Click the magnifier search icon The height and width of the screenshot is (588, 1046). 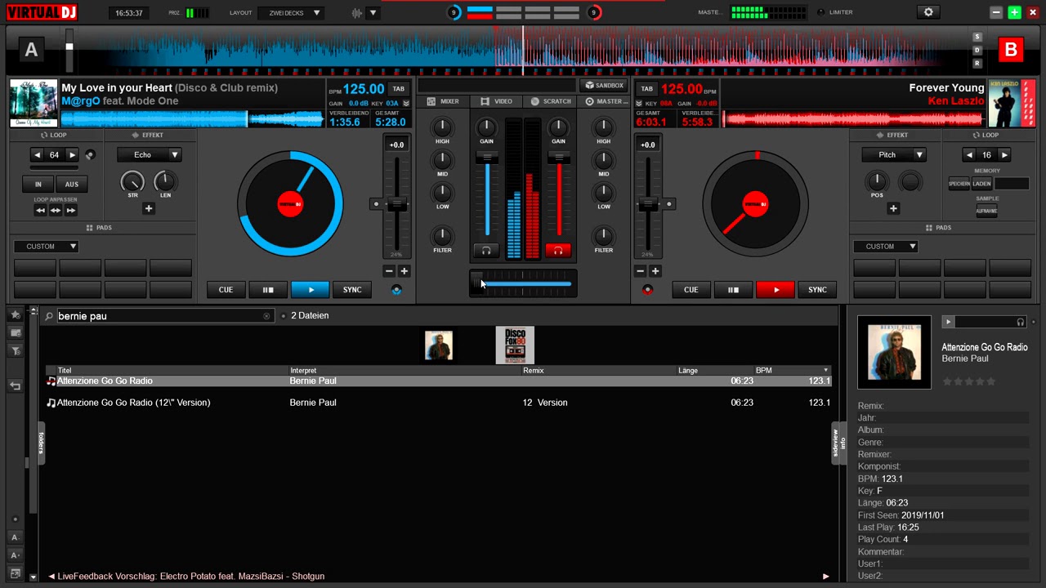49,316
